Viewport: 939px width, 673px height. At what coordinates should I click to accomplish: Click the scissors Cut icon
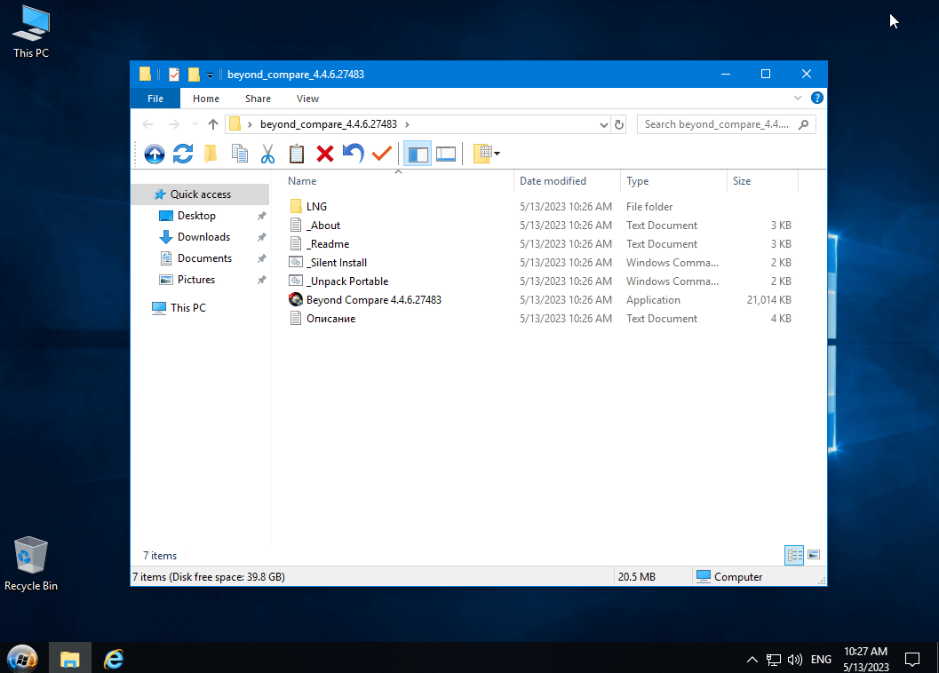click(x=267, y=154)
